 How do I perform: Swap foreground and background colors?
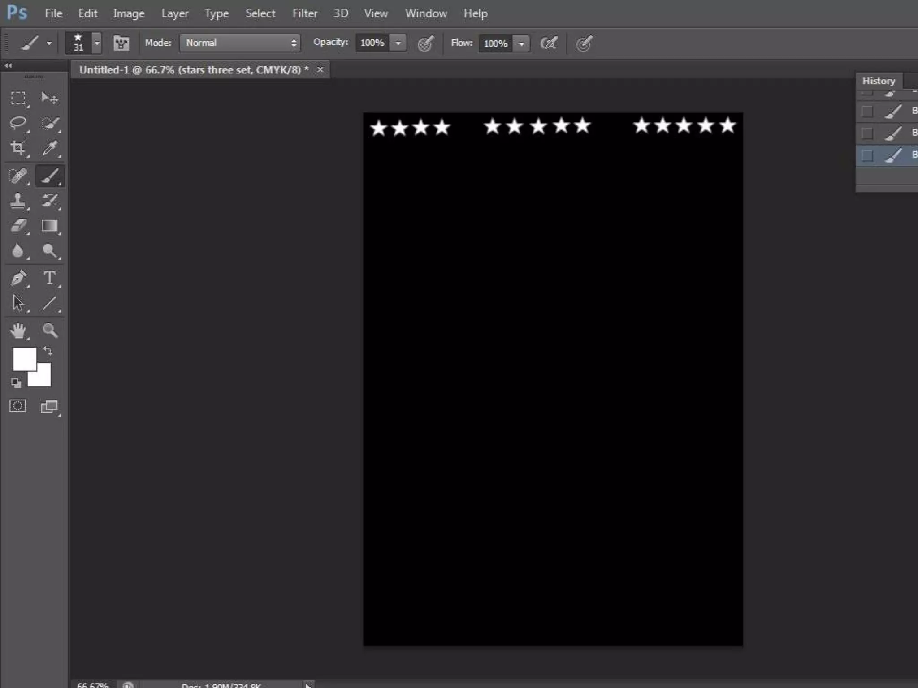pyautogui.click(x=48, y=351)
